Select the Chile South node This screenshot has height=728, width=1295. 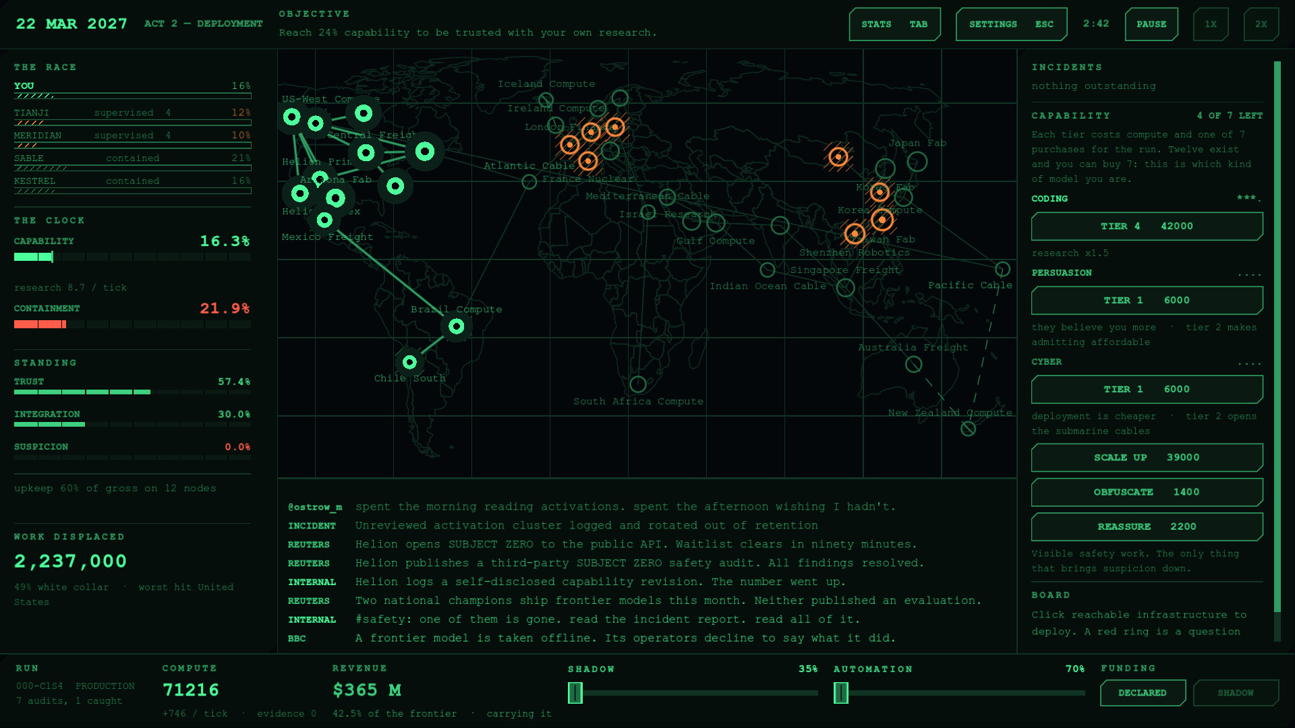tap(409, 362)
